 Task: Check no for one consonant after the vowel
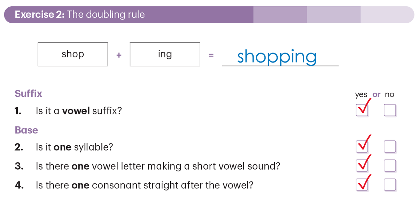coord(390,185)
